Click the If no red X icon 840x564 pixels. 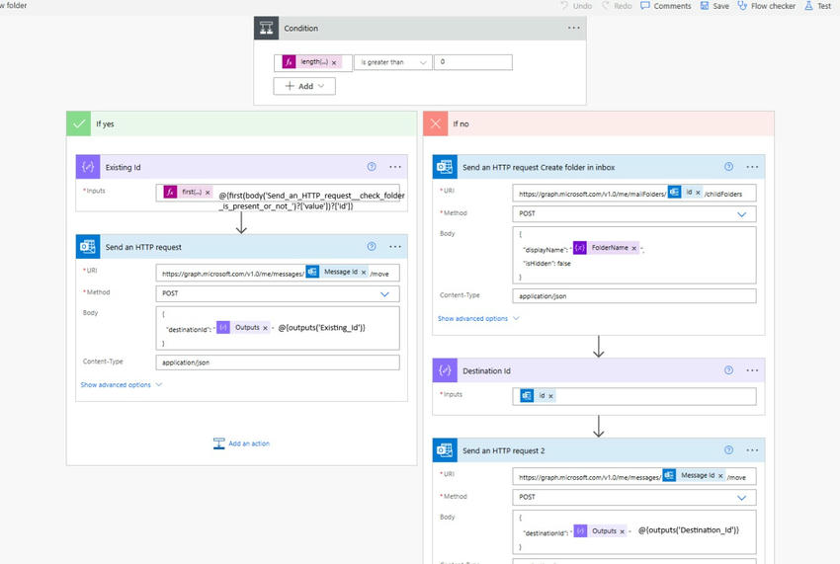[436, 123]
